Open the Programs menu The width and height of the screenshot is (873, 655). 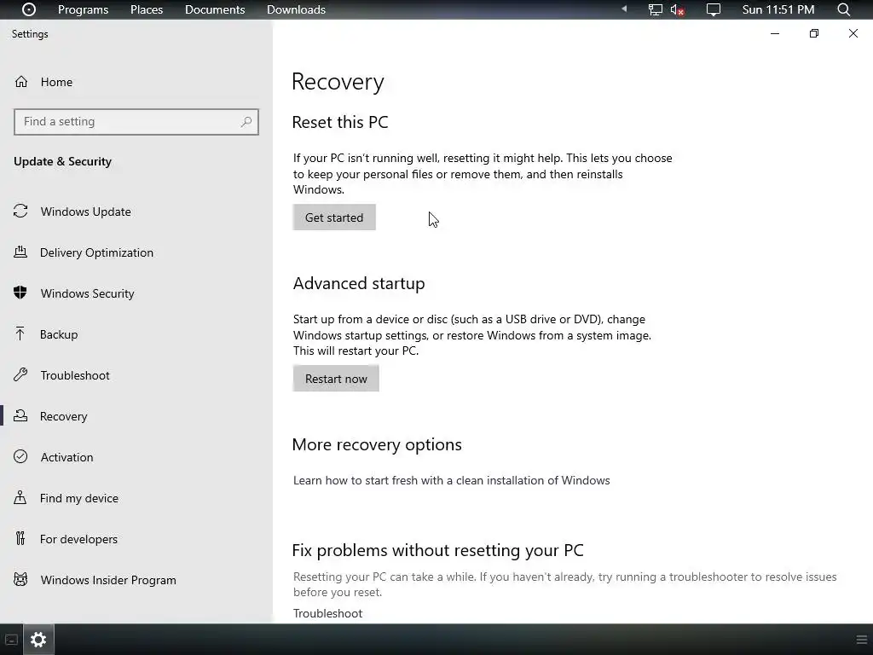[83, 9]
